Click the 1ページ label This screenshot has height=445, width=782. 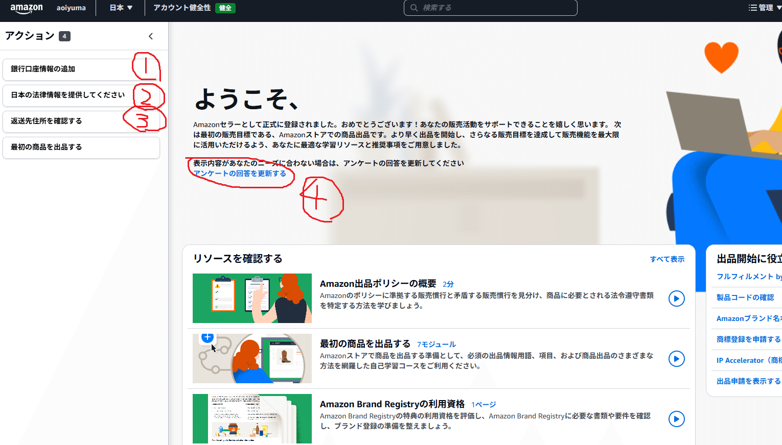(x=484, y=405)
